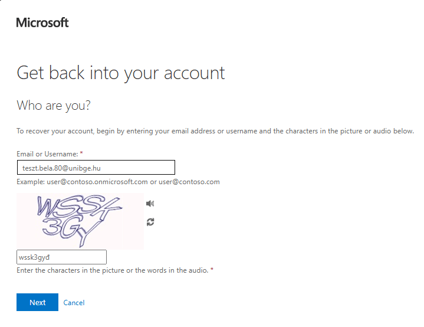Click the trailing user@contoso.com example text

(x=189, y=182)
